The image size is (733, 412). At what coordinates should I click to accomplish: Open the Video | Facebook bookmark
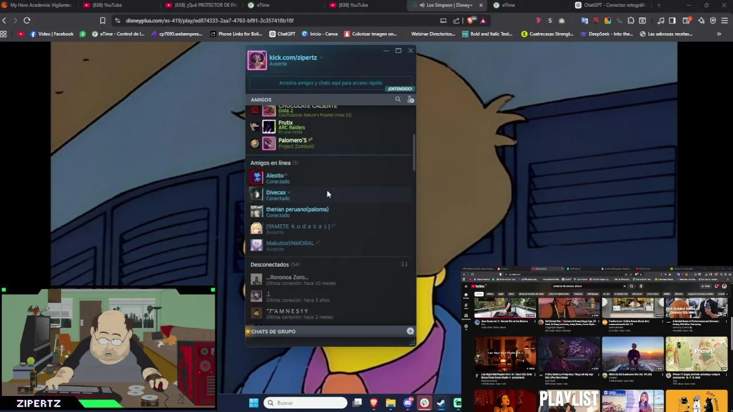(x=52, y=34)
